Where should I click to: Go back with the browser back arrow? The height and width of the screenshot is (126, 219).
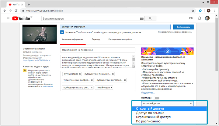click(5, 11)
